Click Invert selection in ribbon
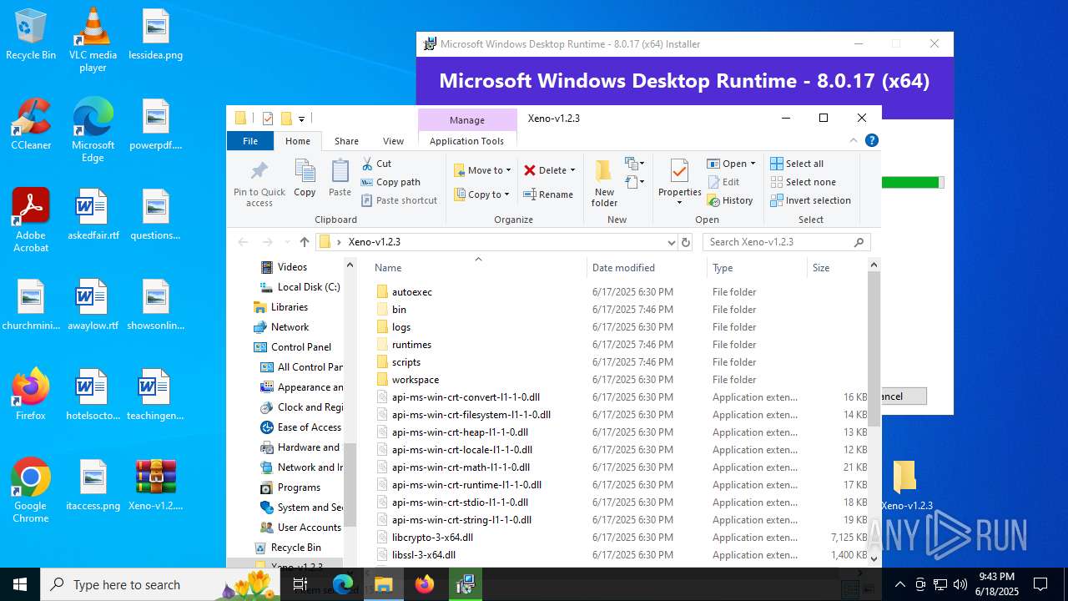The image size is (1068, 601). (810, 200)
